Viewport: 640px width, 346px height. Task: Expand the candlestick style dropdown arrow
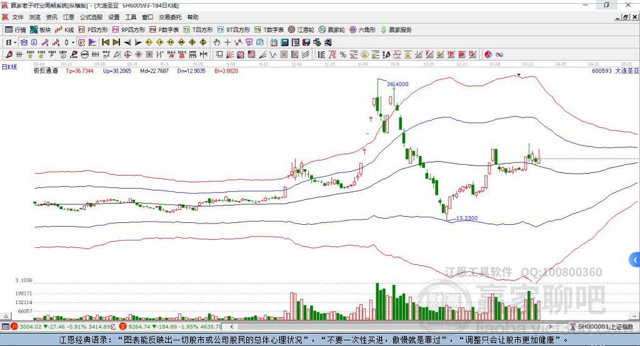click(73, 42)
